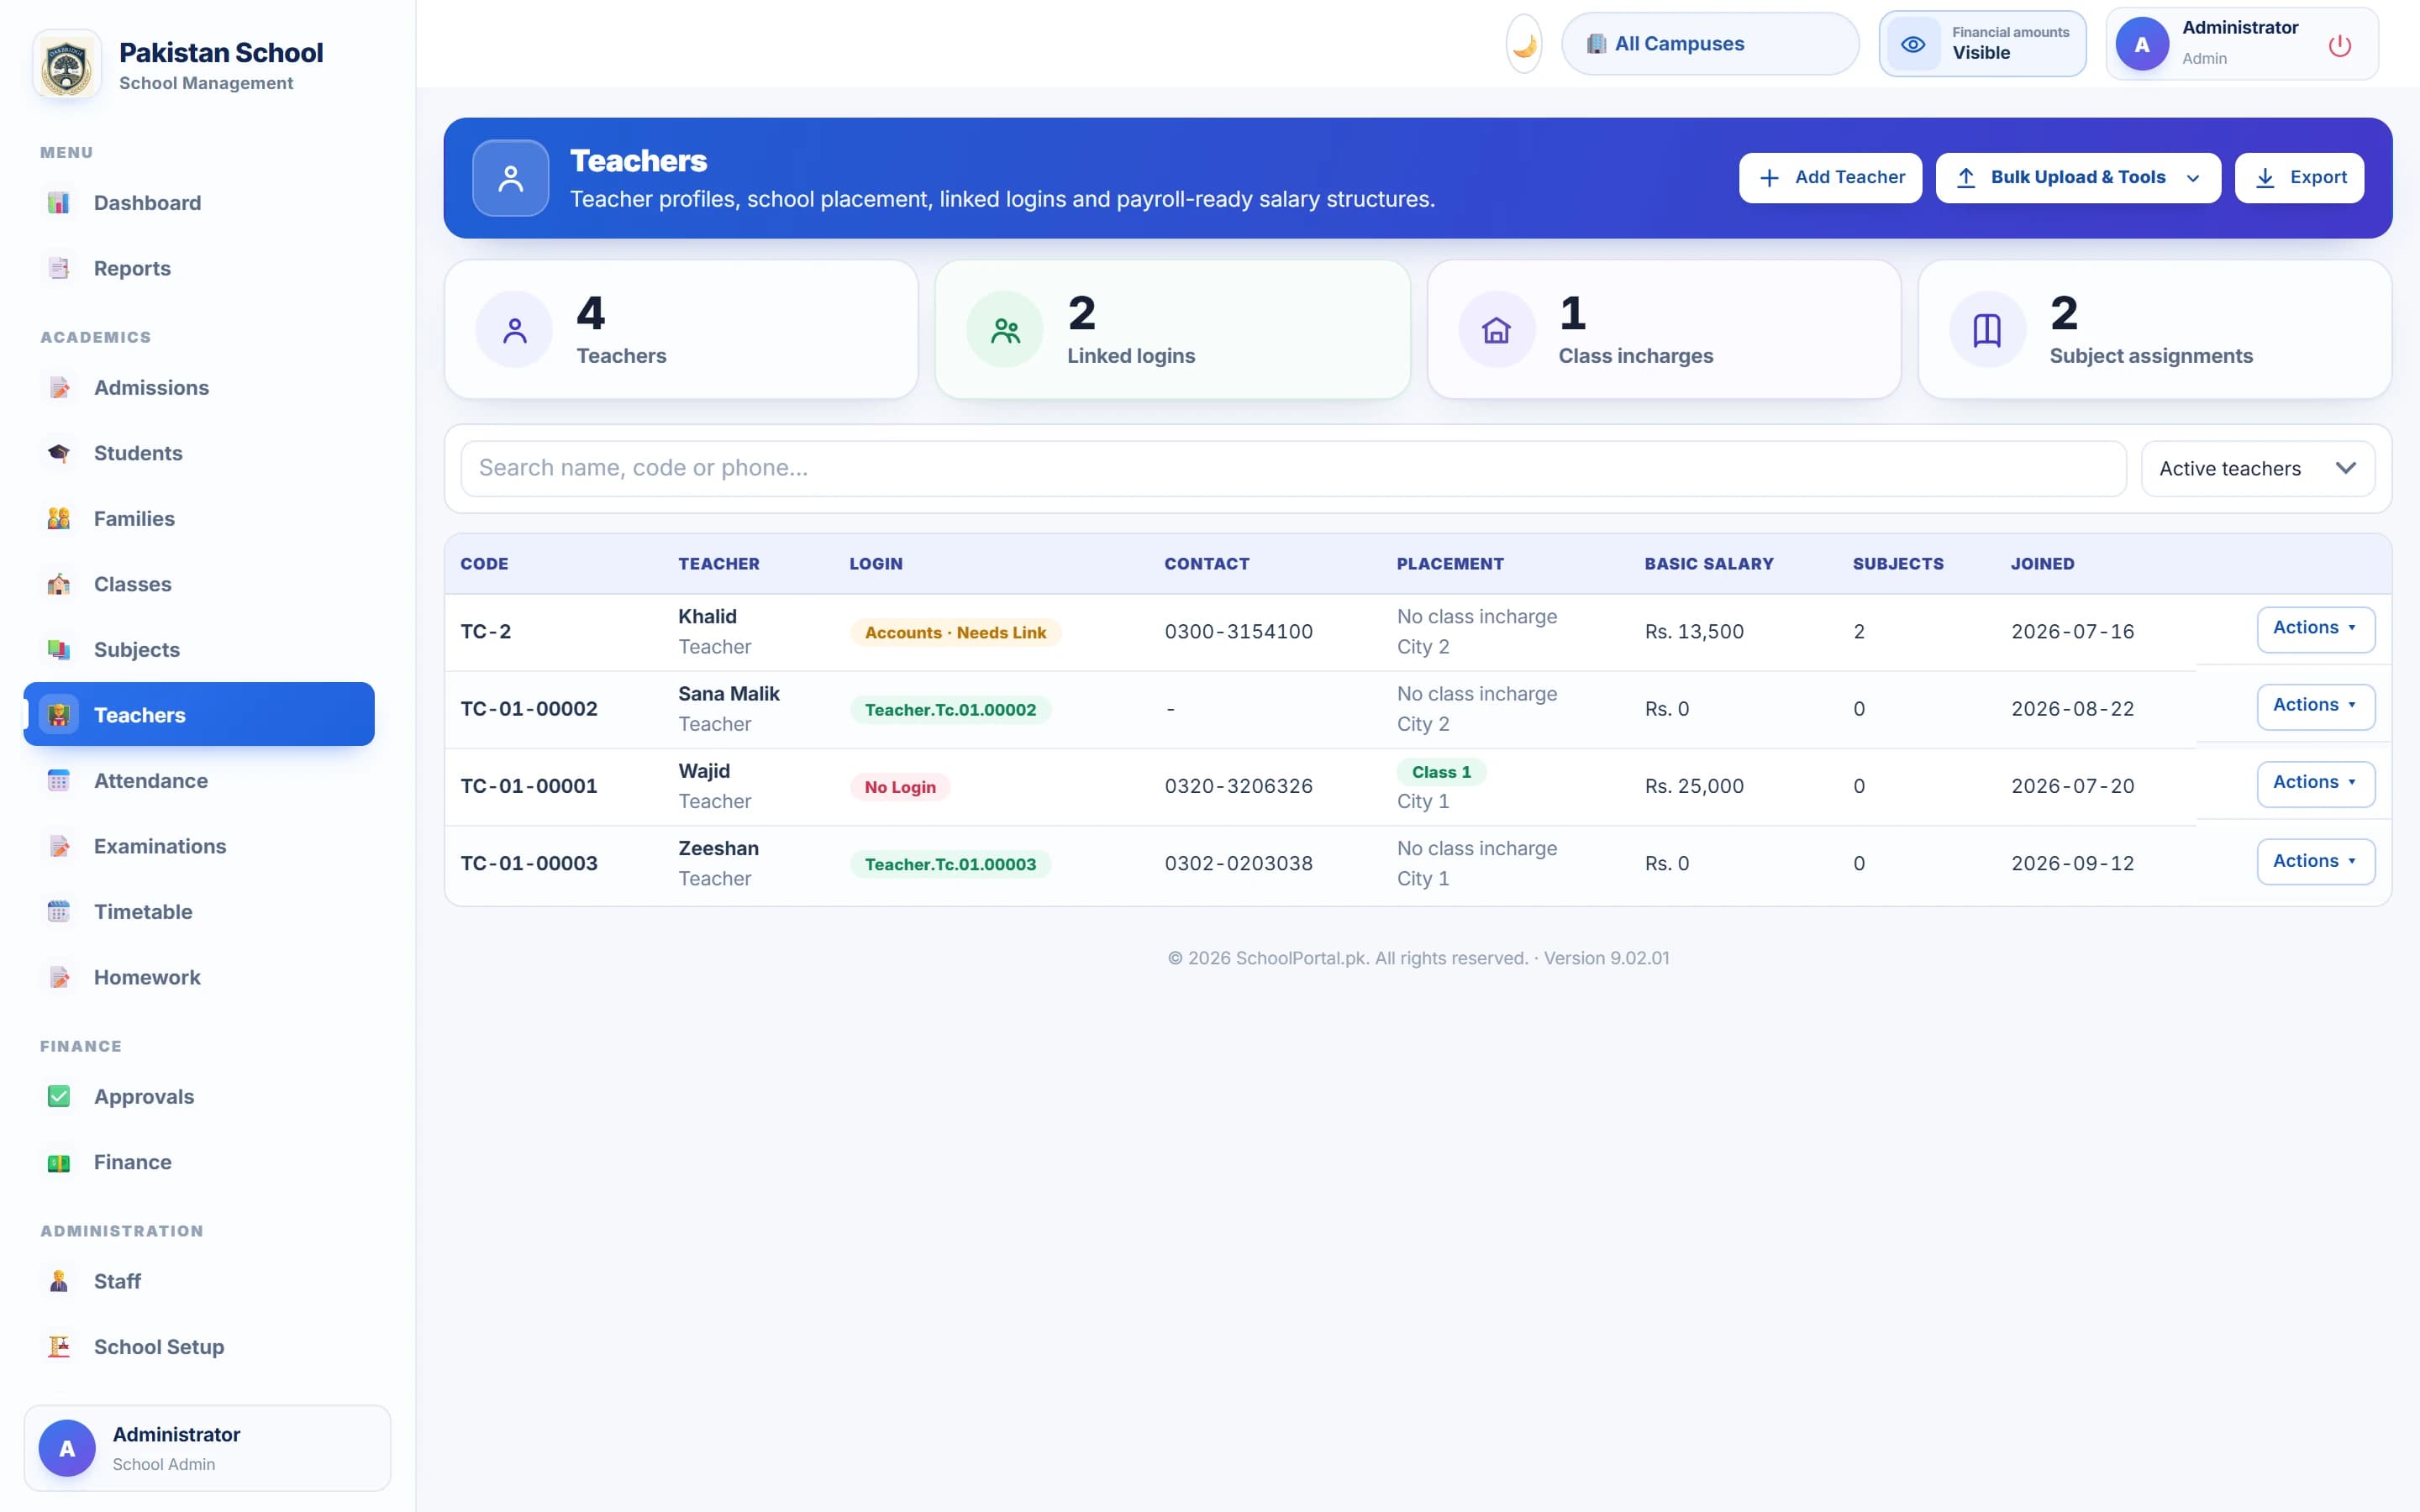Click the Timetable calendar icon
Image resolution: width=2420 pixels, height=1512 pixels.
[59, 911]
